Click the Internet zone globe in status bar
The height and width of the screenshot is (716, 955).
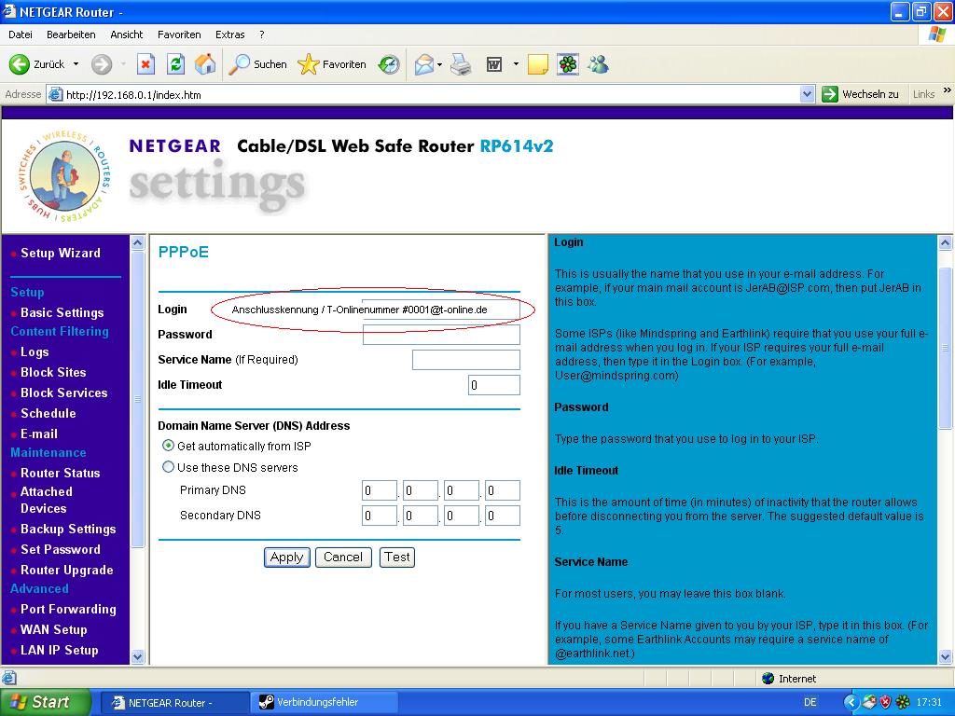[768, 679]
